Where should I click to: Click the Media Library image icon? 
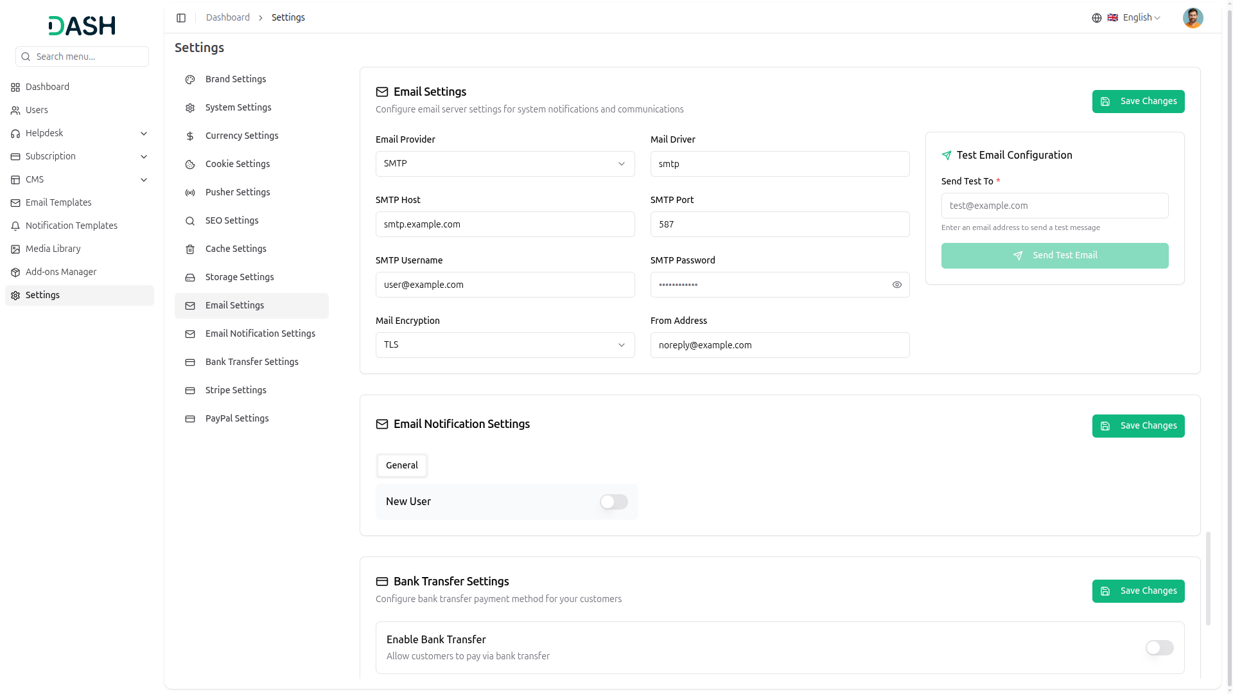click(x=15, y=249)
